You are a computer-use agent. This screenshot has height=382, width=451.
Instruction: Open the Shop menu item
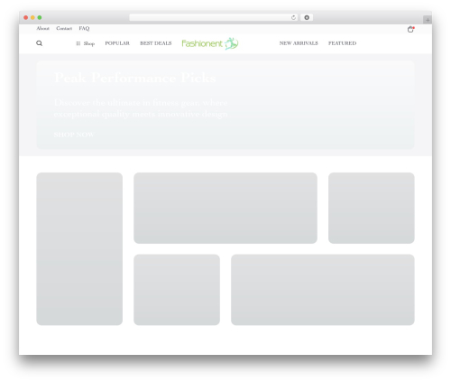(89, 43)
